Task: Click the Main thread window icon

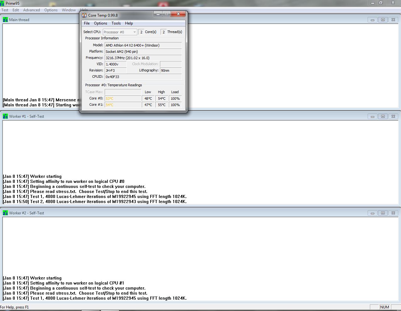Action: (5, 20)
